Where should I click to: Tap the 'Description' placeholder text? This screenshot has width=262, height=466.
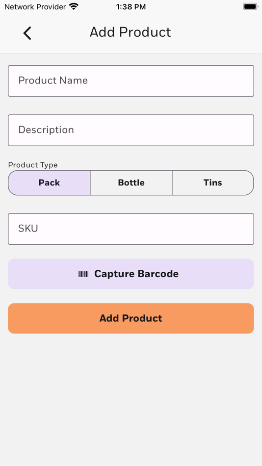[x=46, y=130]
